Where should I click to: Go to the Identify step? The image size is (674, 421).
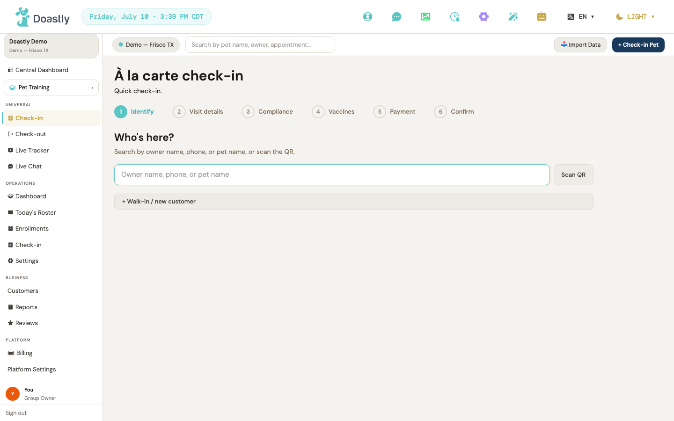pyautogui.click(x=134, y=112)
